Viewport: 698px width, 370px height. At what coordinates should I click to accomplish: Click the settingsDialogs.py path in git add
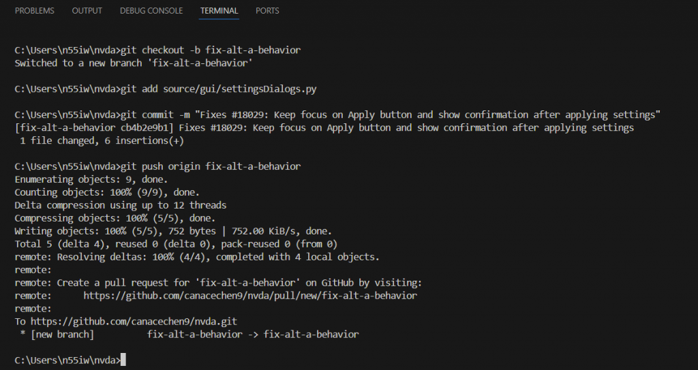click(x=239, y=89)
